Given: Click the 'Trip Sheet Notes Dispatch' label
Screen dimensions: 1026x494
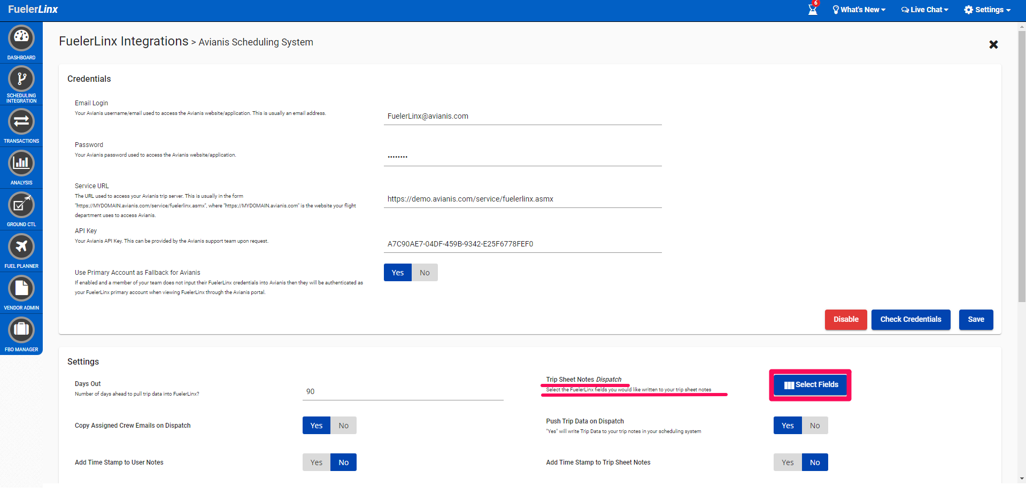Looking at the screenshot, I should (x=583, y=380).
